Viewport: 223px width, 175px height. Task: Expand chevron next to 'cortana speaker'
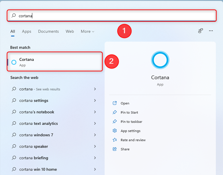pyautogui.click(x=95, y=146)
